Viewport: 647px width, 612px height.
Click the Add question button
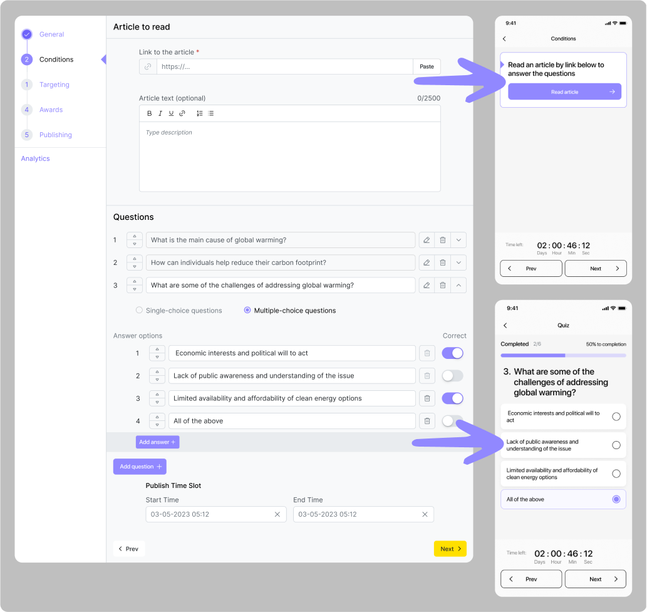[140, 467]
